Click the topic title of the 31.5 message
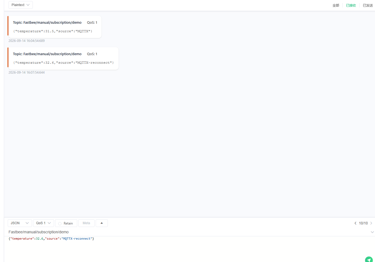The image size is (375, 262). point(47,23)
